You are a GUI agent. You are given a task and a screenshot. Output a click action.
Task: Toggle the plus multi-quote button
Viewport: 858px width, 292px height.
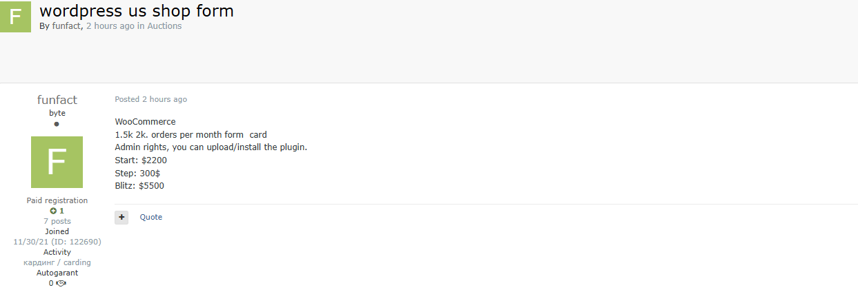click(121, 217)
